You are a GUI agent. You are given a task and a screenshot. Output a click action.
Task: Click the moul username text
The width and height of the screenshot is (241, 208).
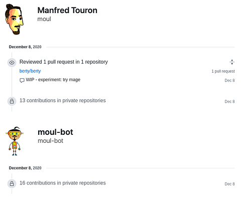tap(44, 19)
